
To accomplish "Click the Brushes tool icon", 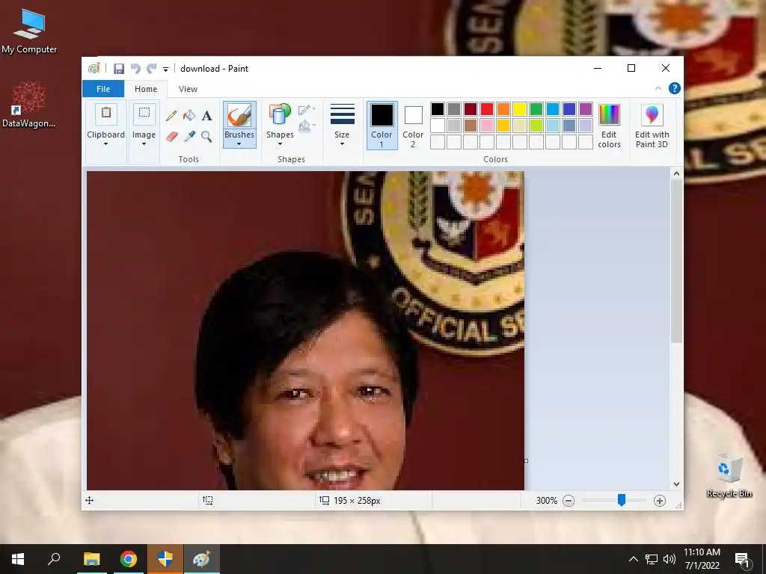I will pyautogui.click(x=239, y=115).
